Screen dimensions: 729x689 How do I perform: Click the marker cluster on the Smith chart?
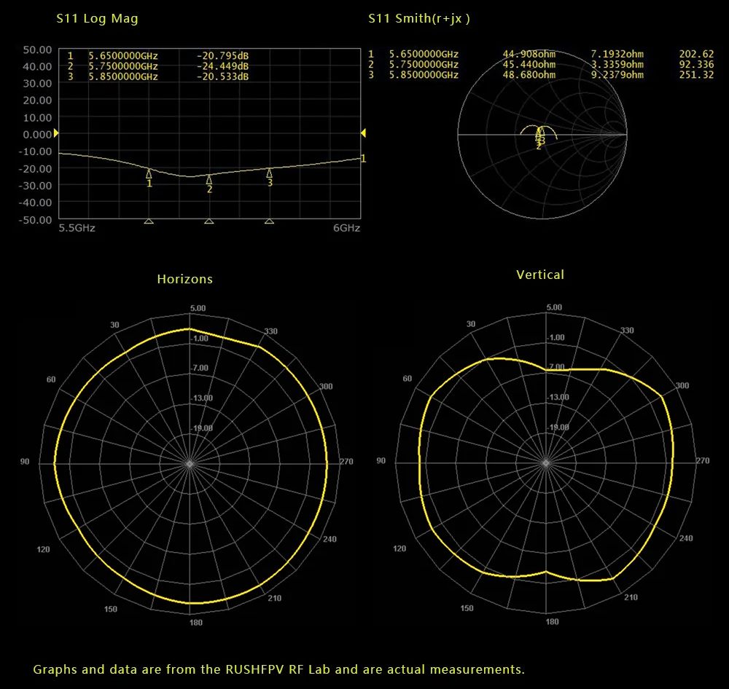point(539,136)
